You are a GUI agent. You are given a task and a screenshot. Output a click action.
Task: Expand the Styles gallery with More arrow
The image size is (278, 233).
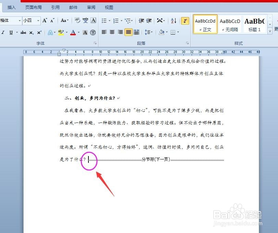(x=270, y=31)
